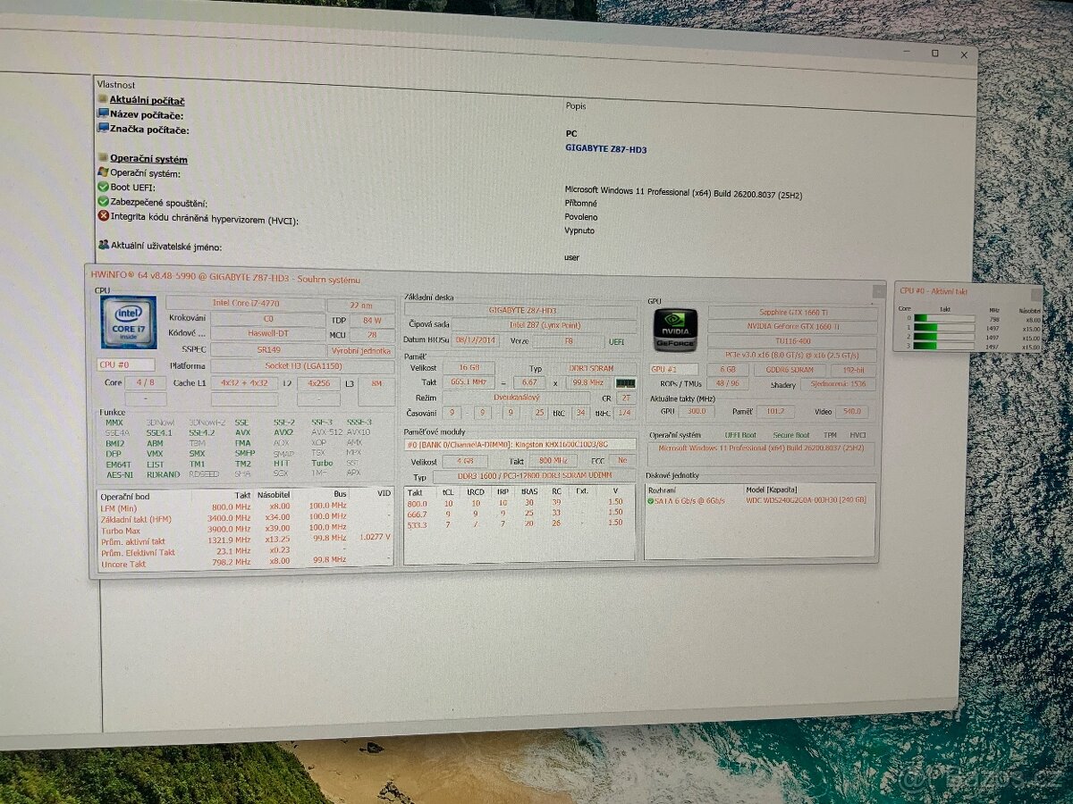Image resolution: width=1073 pixels, height=804 pixels.
Task: Click the Popis column header
Action: [576, 105]
